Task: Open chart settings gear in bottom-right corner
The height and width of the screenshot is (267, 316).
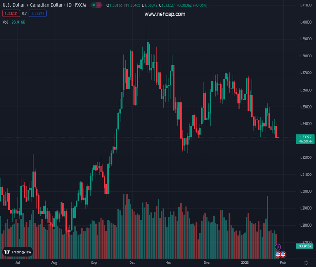Action: [306, 263]
